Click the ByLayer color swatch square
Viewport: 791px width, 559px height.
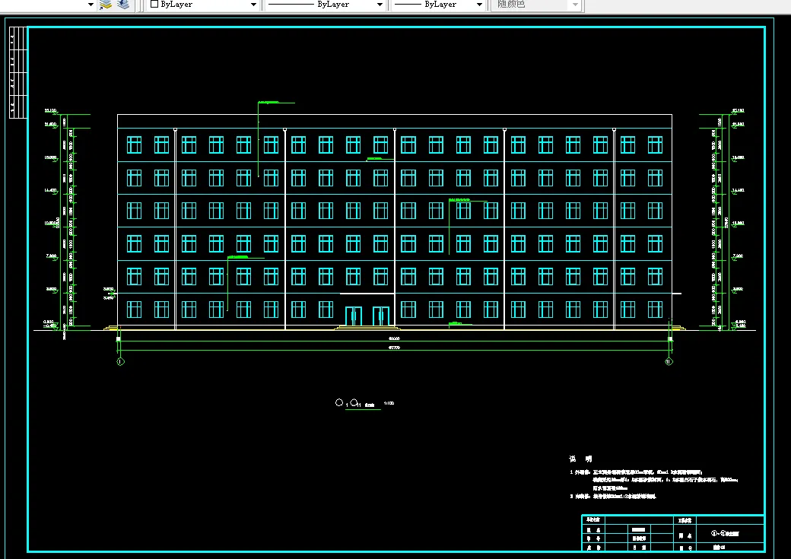pyautogui.click(x=153, y=5)
